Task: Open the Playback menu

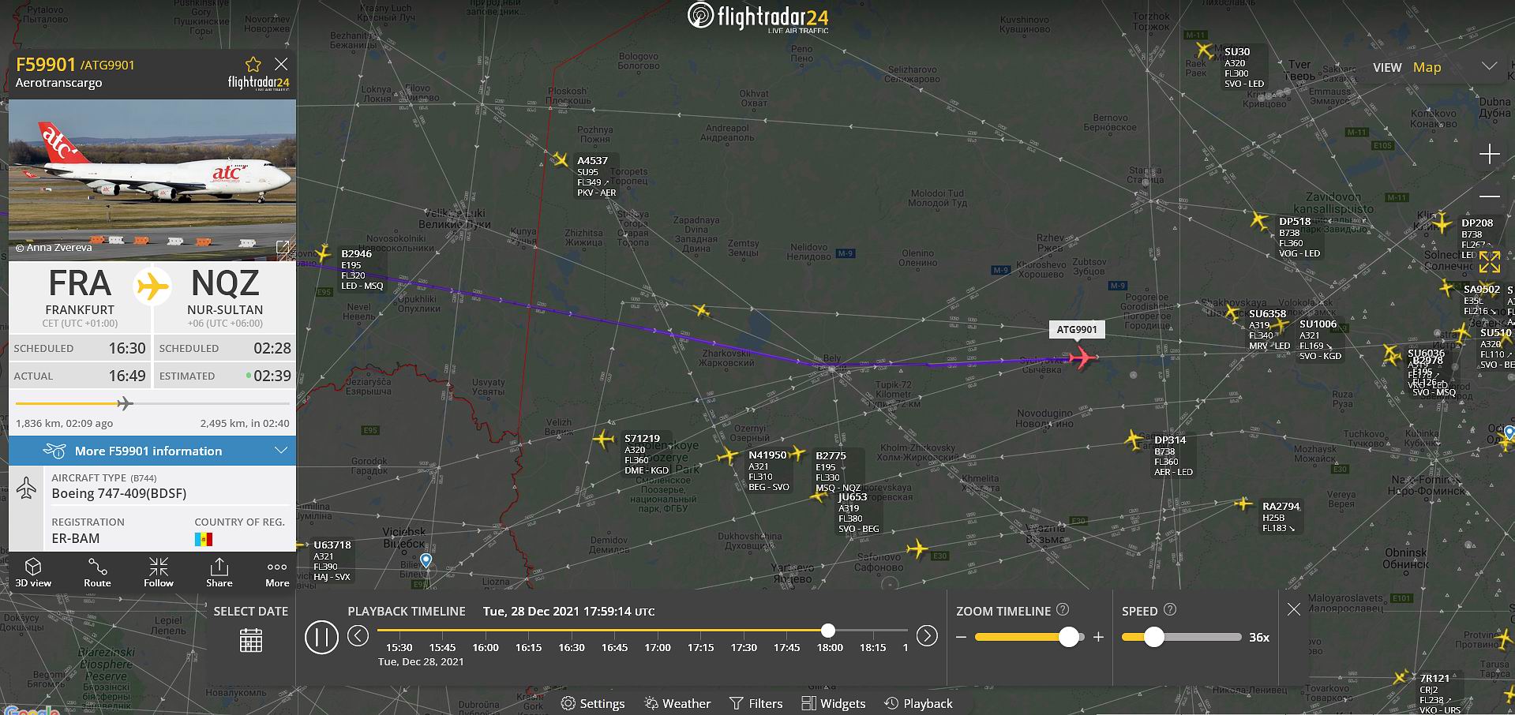Action: 918,703
